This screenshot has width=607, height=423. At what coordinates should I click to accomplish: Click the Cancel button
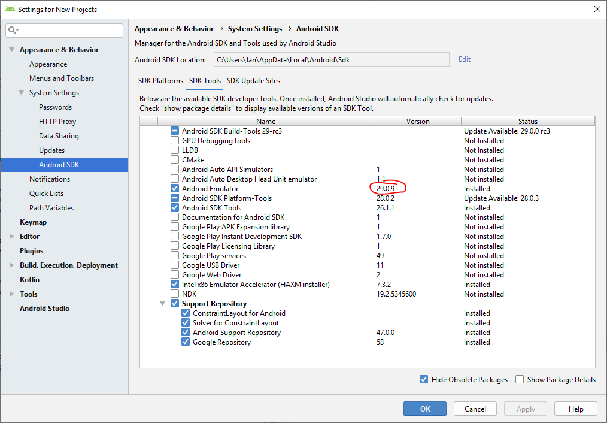coord(475,409)
